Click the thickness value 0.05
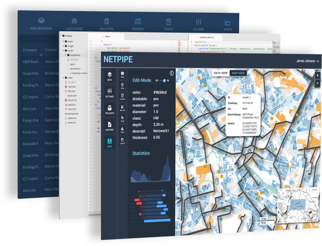 tap(157, 137)
